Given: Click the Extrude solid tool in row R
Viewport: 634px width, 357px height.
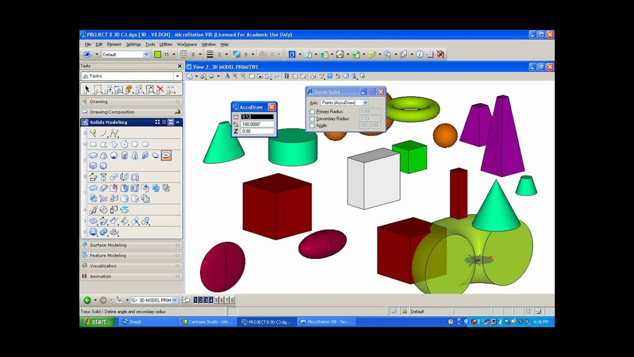Looking at the screenshot, I should point(93,177).
